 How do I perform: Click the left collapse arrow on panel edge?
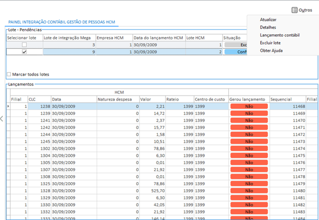2,118
